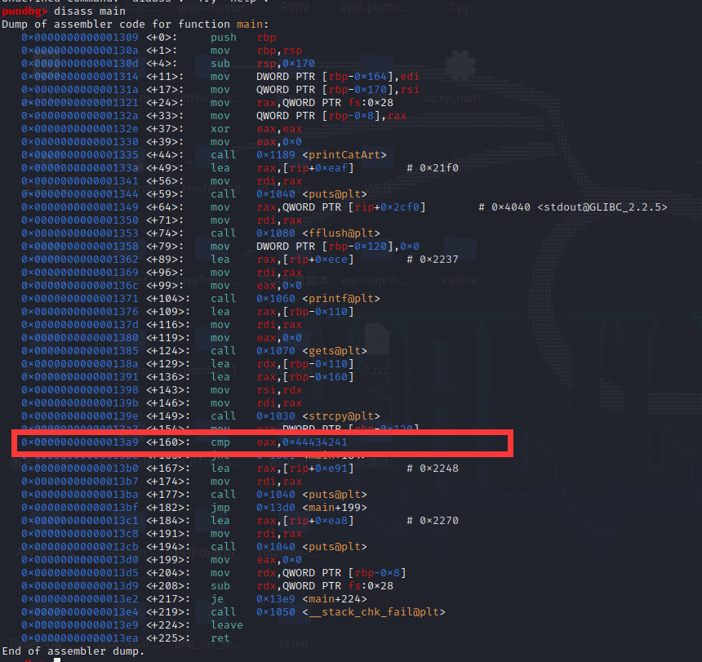This screenshot has width=702, height=662.
Task: Click the faint gear icon behind the terminal
Action: (460, 67)
